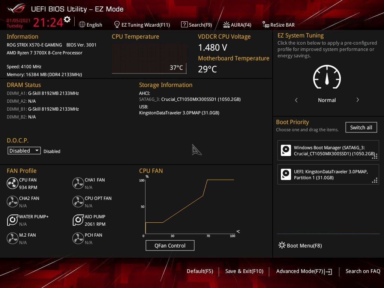Click the Boot Menu star icon

pyautogui.click(x=282, y=245)
